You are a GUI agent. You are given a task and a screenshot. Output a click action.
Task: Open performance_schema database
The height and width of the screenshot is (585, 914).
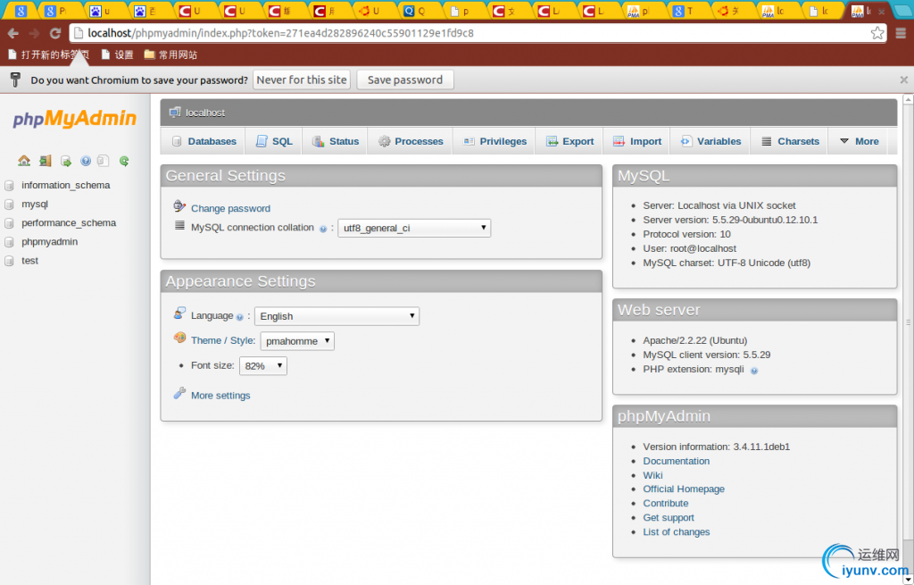coord(69,222)
